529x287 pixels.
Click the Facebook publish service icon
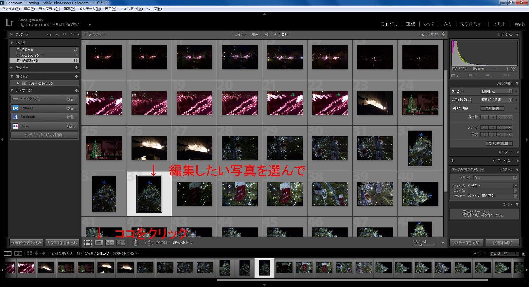(x=15, y=117)
